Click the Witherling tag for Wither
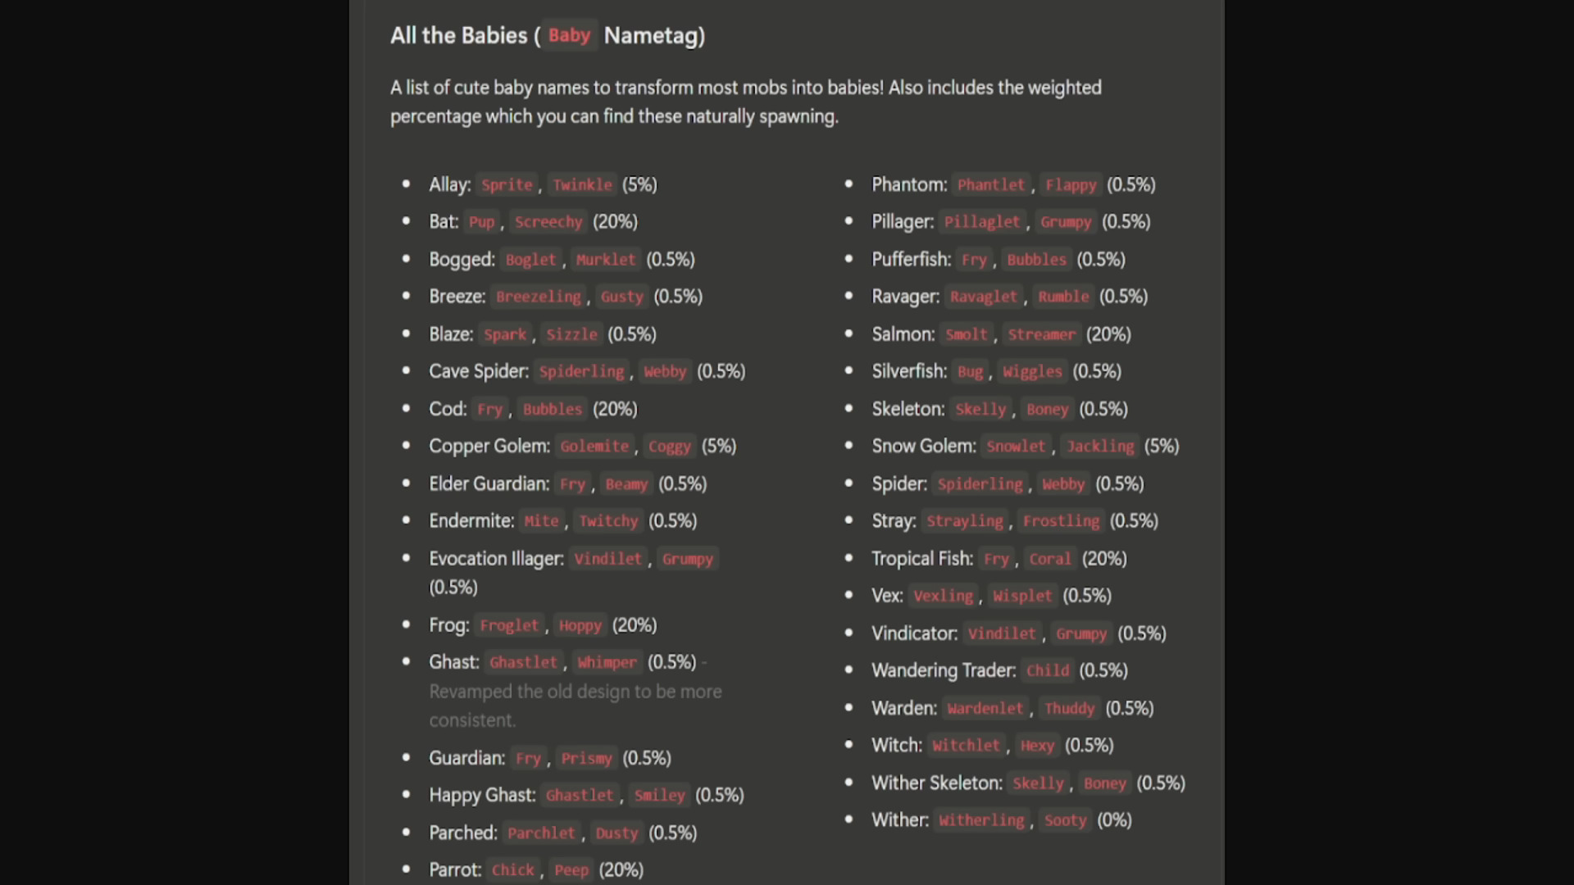The image size is (1574, 885). [x=981, y=820]
